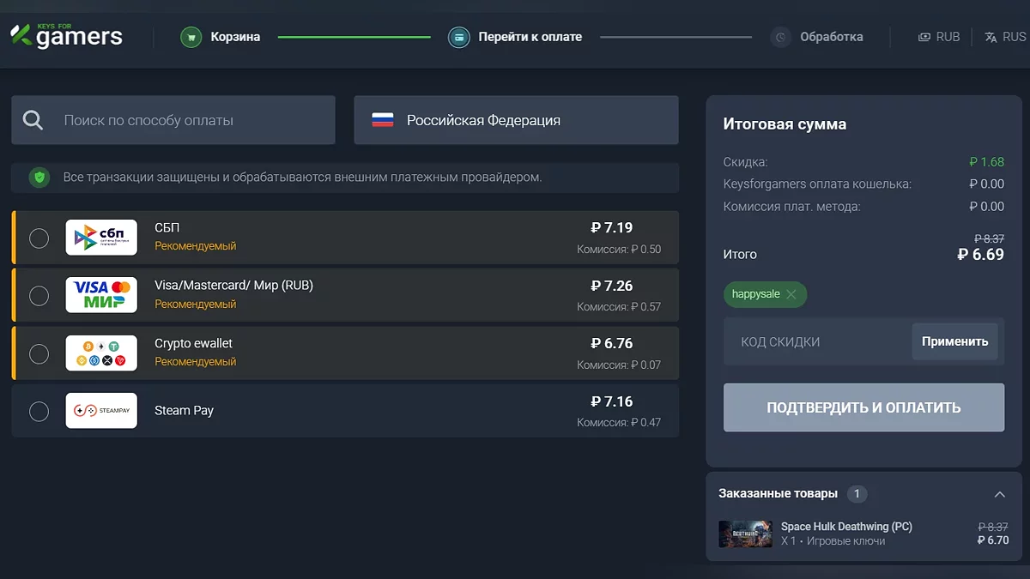Viewport: 1030px width, 579px height.
Task: Click the payment card step icon
Action: pos(459,37)
